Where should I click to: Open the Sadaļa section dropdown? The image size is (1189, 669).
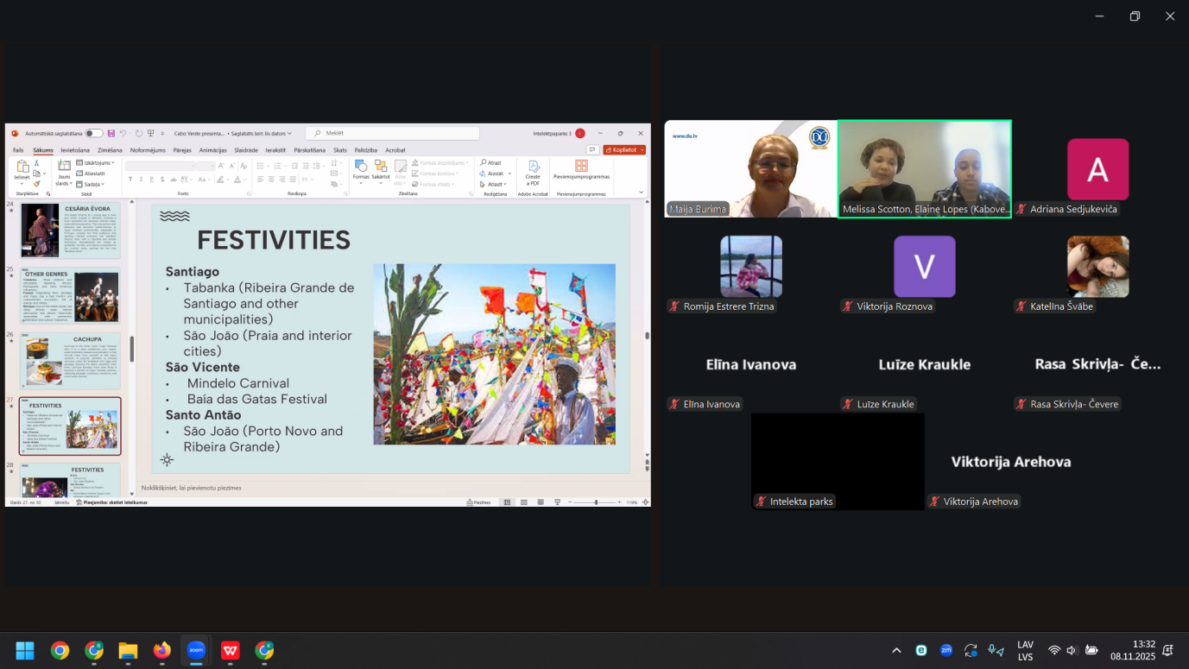[x=91, y=184]
